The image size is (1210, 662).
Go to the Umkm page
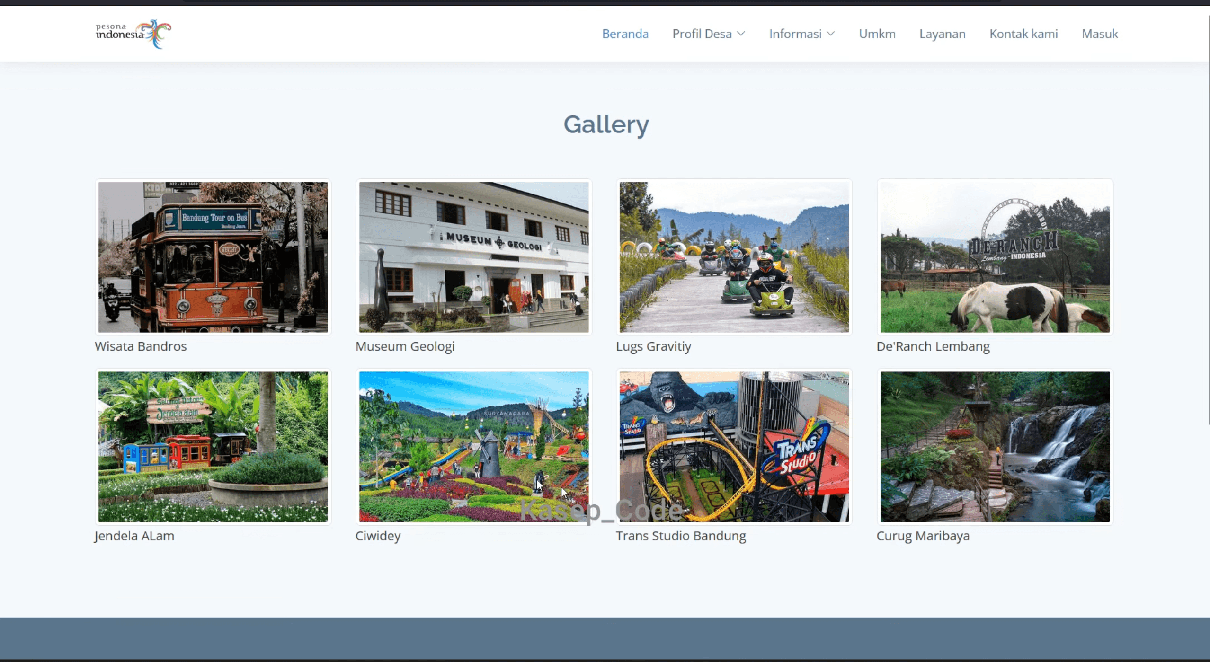click(x=877, y=34)
